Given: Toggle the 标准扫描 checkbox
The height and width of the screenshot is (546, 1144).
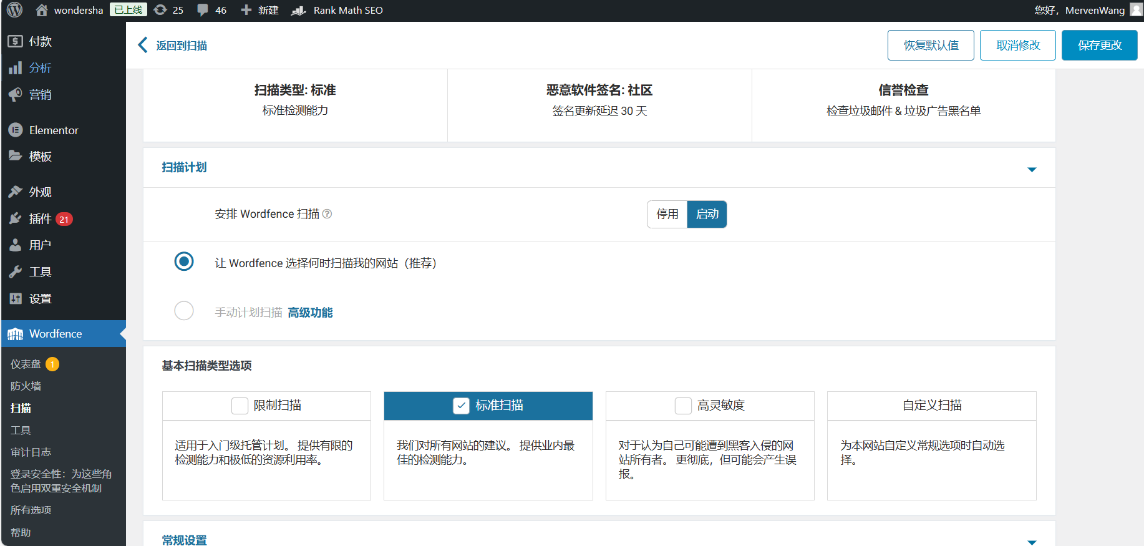Looking at the screenshot, I should [461, 406].
